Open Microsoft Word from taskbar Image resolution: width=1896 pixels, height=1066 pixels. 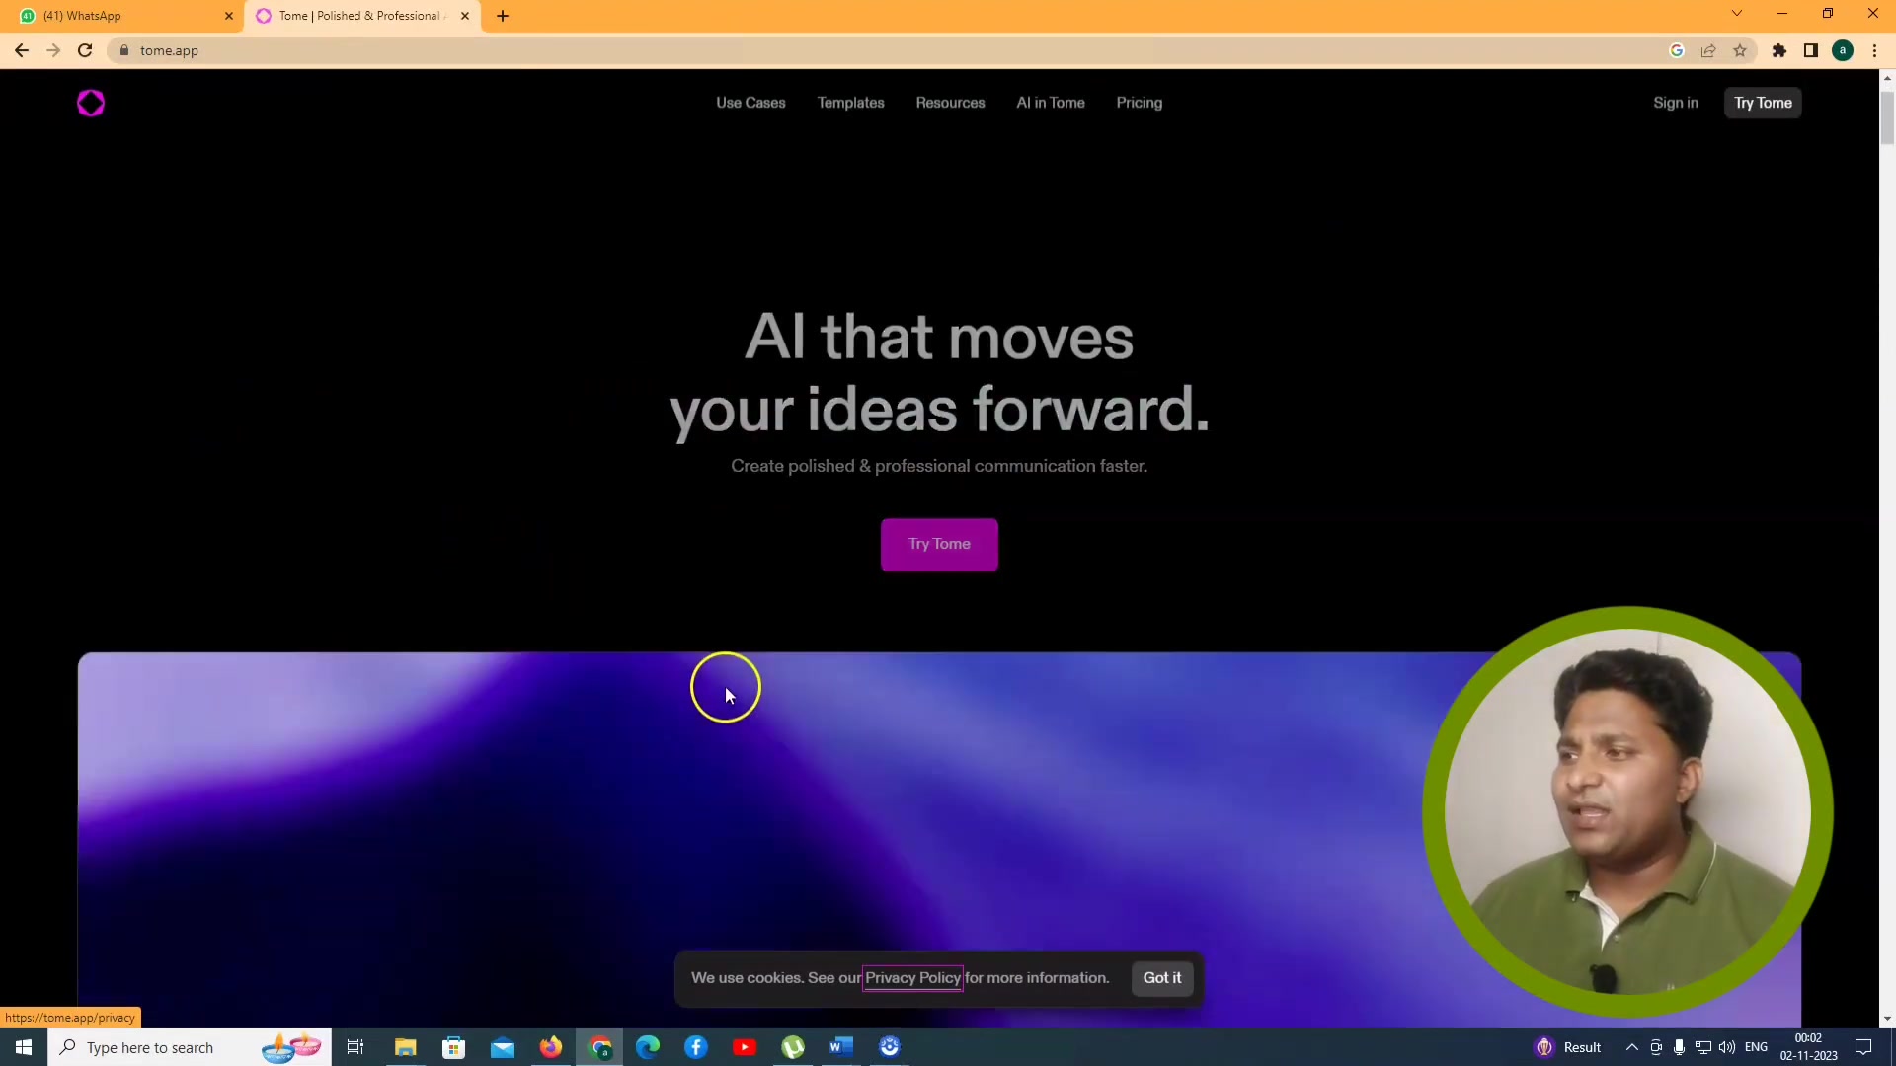(841, 1047)
